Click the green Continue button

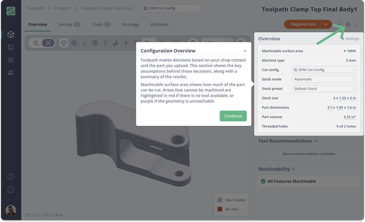coord(233,116)
